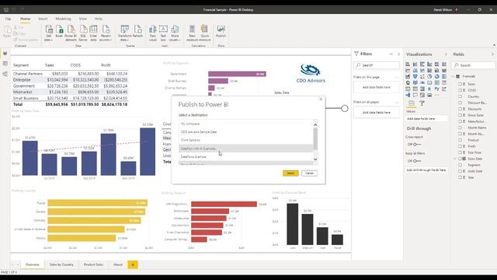
Task: Click the Filters pane search field
Action: click(377, 65)
